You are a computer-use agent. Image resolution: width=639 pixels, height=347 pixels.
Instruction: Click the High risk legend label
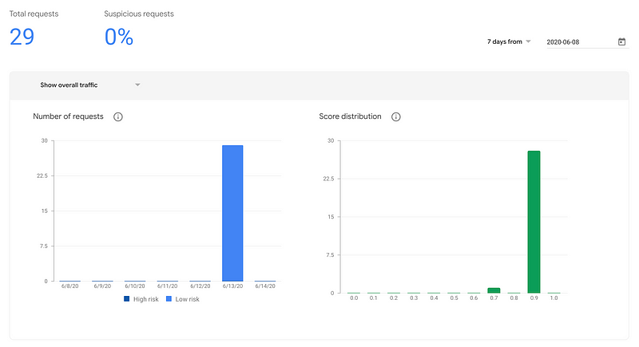(x=146, y=299)
